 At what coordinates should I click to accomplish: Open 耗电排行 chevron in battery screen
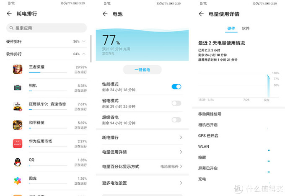181,137
